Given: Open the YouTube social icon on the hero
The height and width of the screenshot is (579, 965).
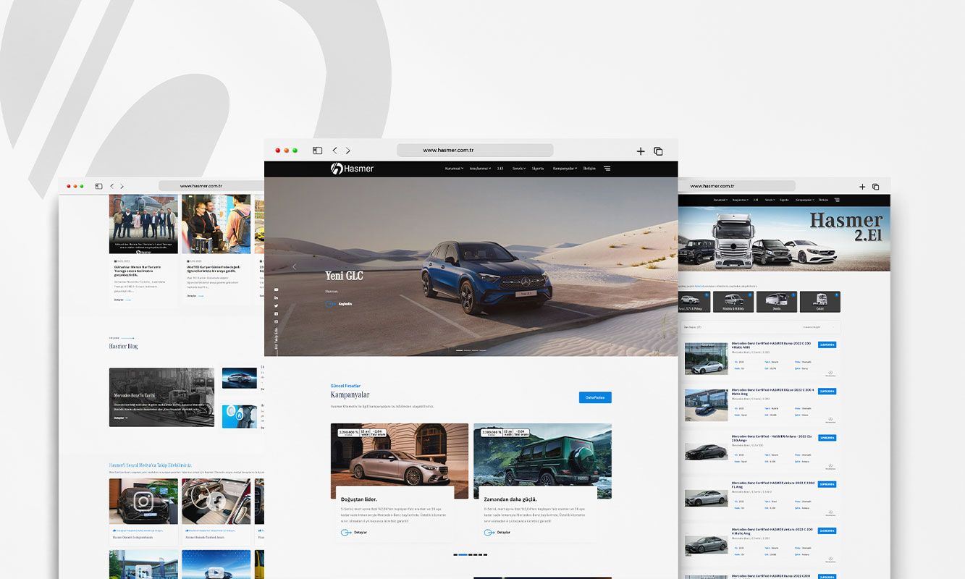Looking at the screenshot, I should (x=276, y=289).
